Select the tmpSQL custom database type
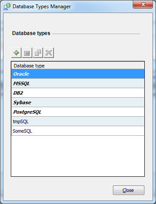 pos(78,121)
